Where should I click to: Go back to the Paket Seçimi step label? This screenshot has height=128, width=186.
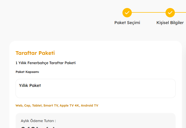[127, 22]
